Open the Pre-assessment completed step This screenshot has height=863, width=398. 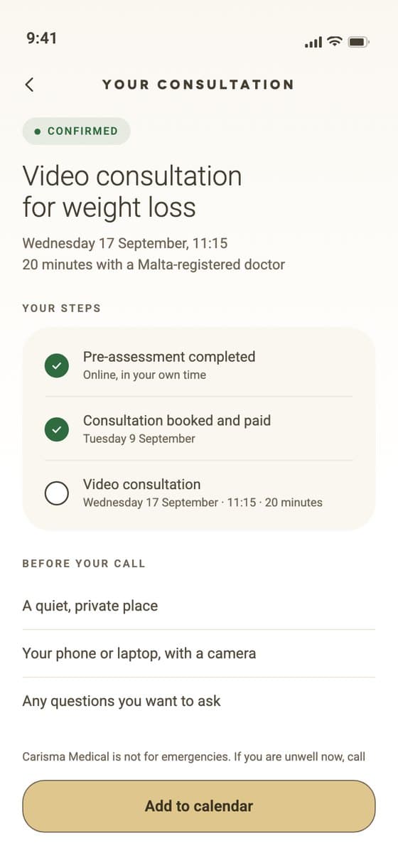tap(199, 365)
